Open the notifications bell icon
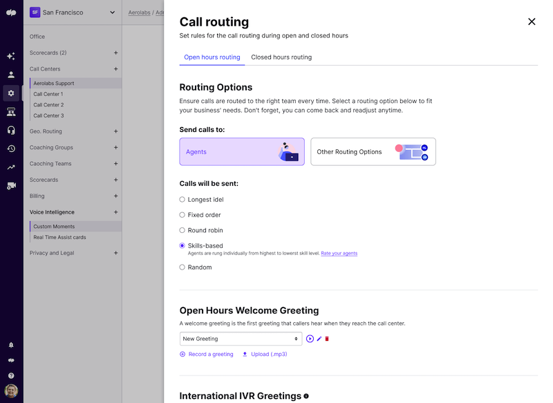This screenshot has width=553, height=403. [11, 345]
